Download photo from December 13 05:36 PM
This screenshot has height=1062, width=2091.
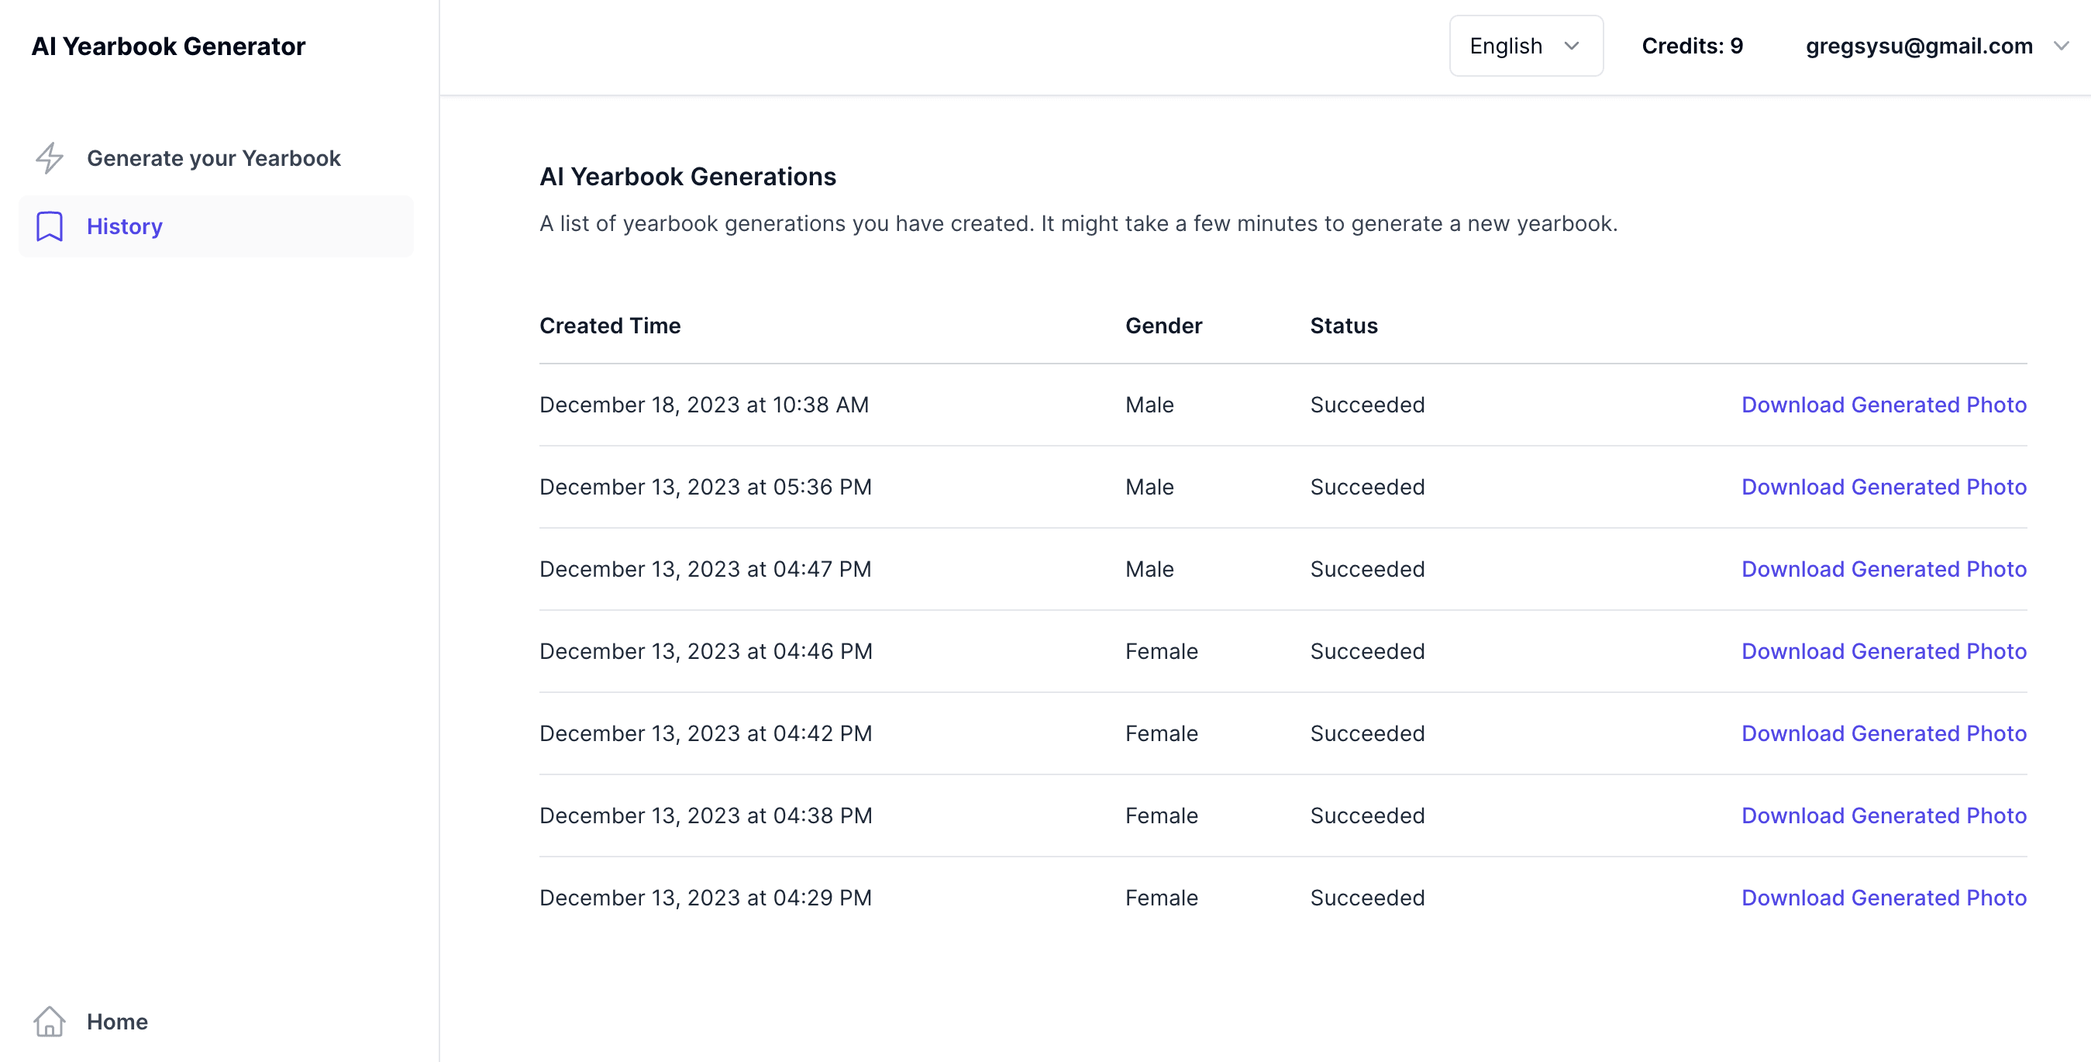click(x=1883, y=487)
